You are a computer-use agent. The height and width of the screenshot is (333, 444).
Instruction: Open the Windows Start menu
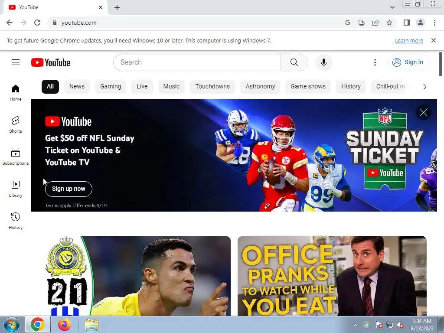[12, 324]
